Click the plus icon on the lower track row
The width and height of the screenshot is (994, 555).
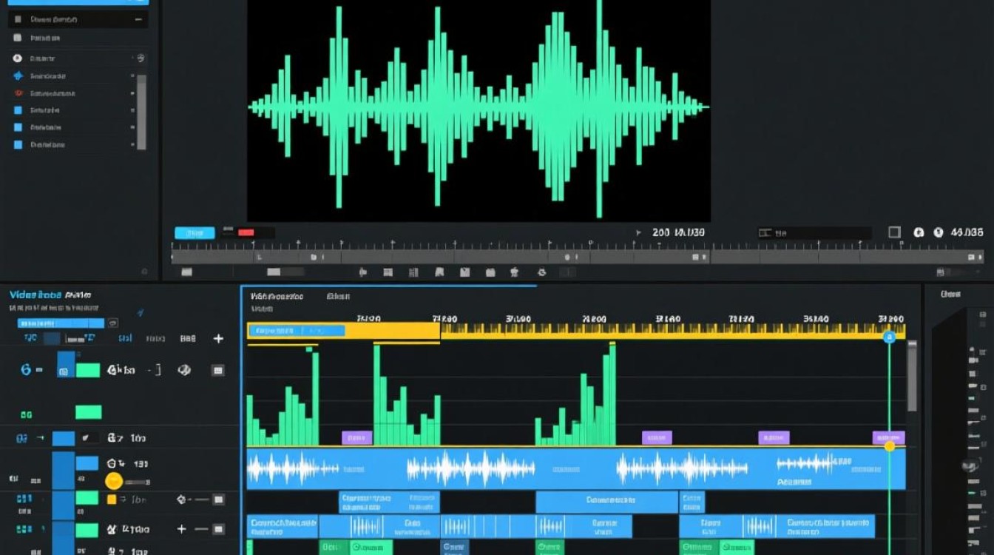click(182, 529)
